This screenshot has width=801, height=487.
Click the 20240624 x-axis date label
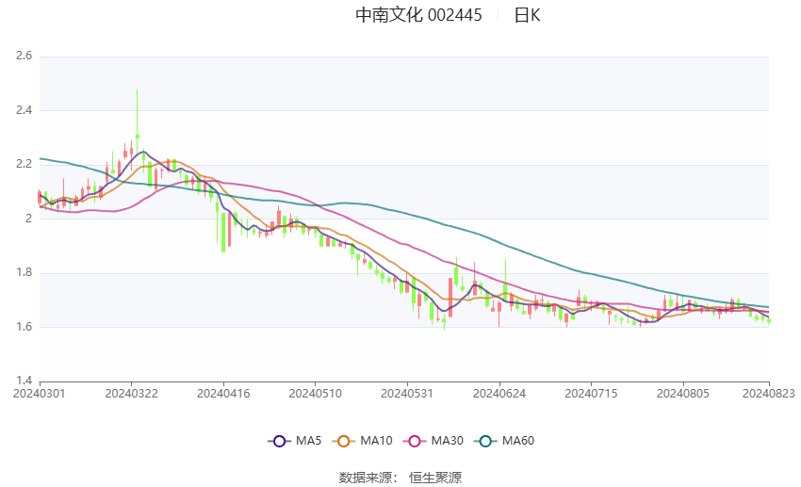click(x=499, y=392)
